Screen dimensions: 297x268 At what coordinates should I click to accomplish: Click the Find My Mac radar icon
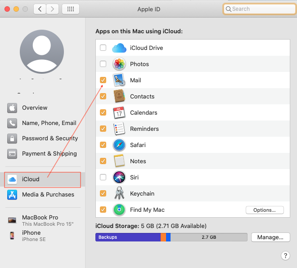pos(119,210)
